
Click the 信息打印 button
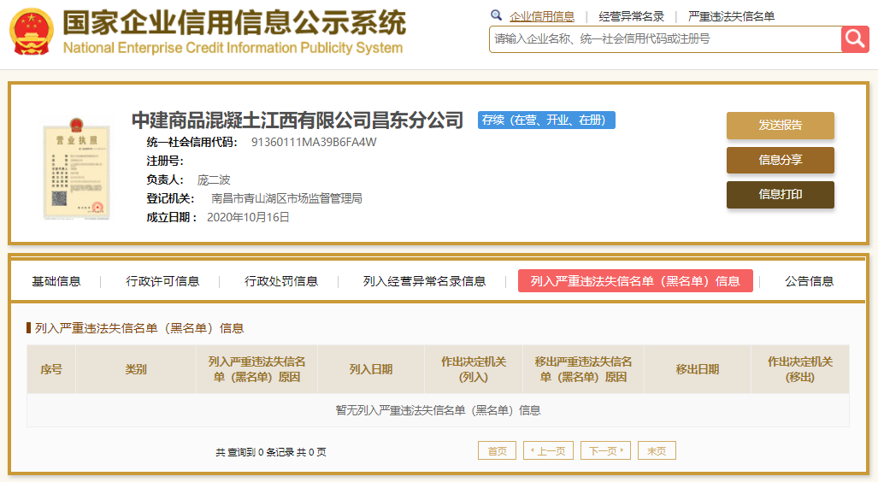click(x=780, y=194)
